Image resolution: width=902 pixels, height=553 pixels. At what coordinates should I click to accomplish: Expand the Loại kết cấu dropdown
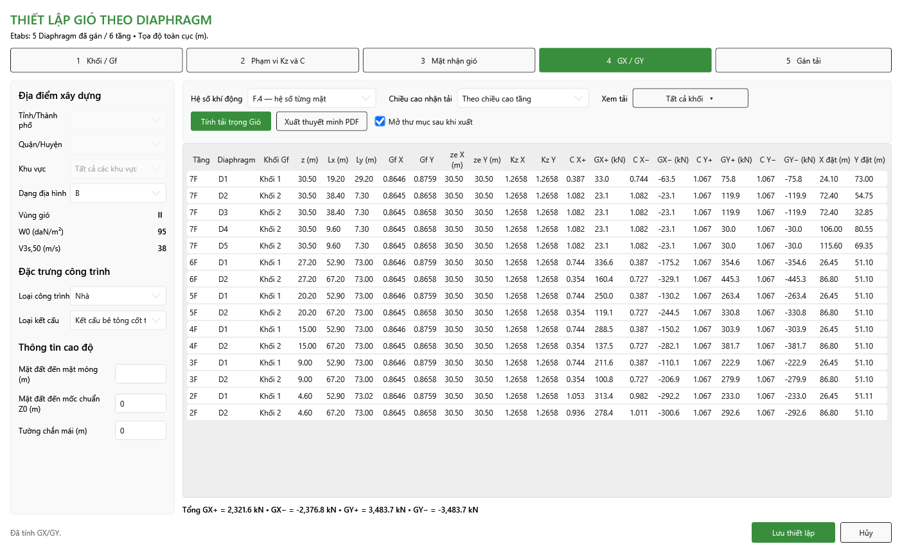(x=118, y=320)
